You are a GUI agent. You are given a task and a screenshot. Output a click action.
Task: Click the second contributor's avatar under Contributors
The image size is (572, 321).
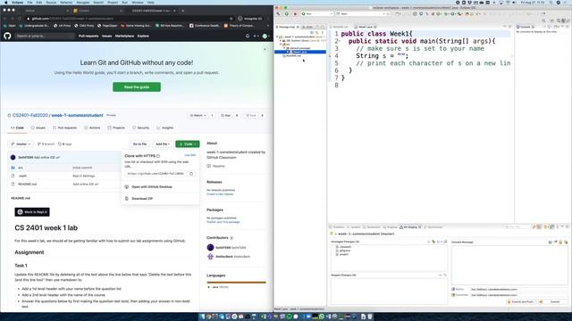point(210,257)
